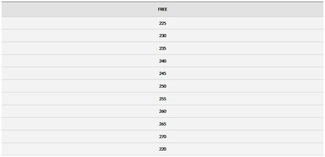
Task: Click the row directly above 260
Action: [x=162, y=99]
